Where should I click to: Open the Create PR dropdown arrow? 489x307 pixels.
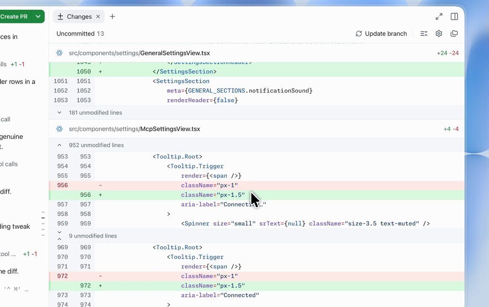38,17
